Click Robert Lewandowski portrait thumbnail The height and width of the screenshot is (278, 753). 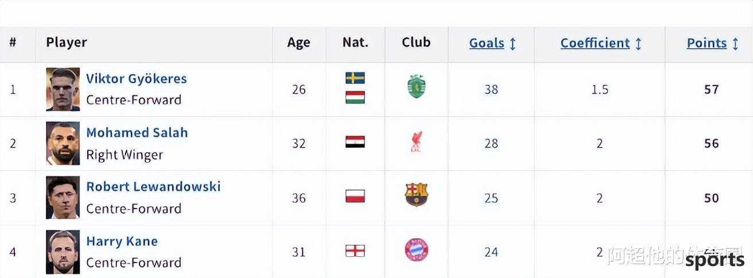[x=63, y=198]
